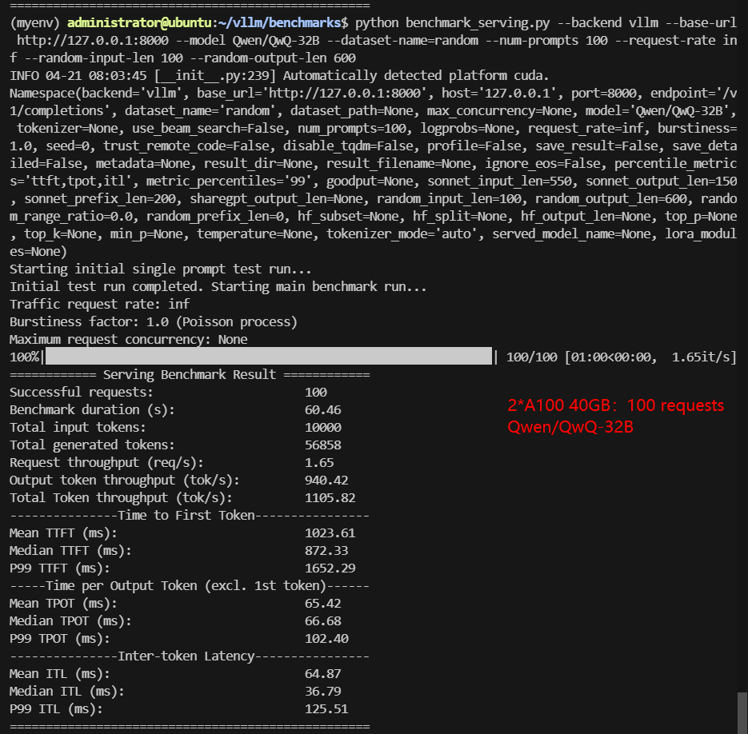This screenshot has width=748, height=734.
Task: Click the "Total input tokens:" label
Action: [x=78, y=427]
